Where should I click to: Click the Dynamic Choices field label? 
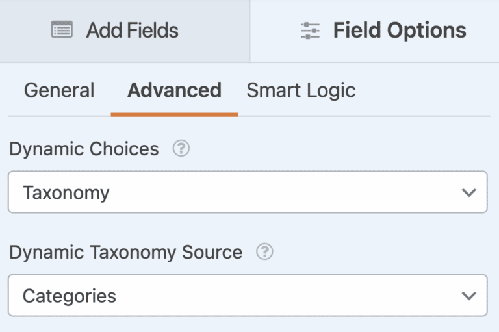pos(84,149)
